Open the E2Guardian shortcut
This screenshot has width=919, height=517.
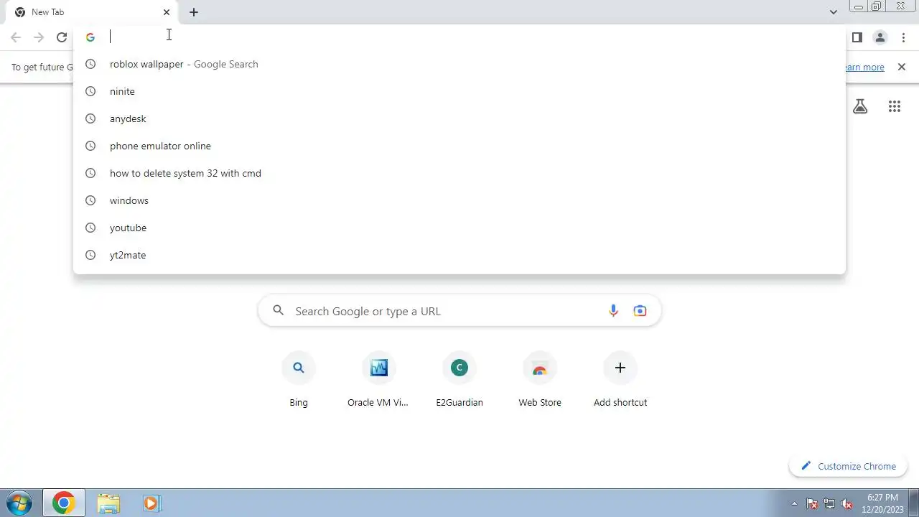(x=459, y=381)
